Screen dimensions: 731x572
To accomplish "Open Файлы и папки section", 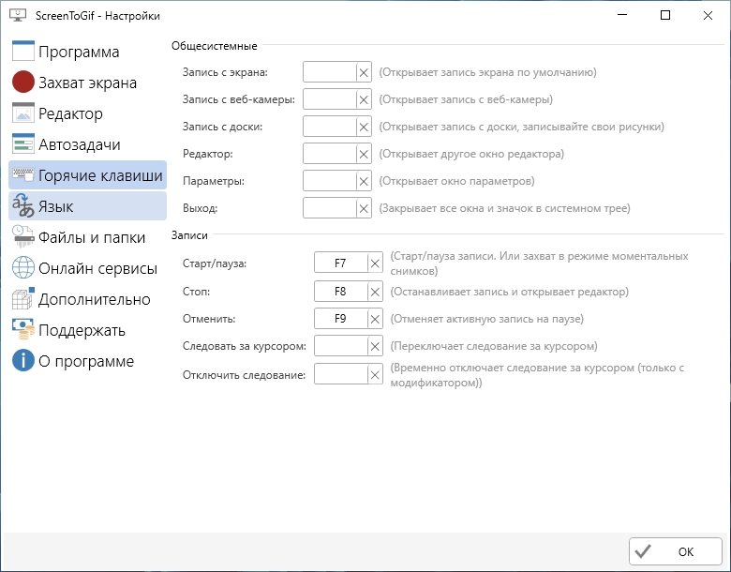I will pyautogui.click(x=87, y=237).
